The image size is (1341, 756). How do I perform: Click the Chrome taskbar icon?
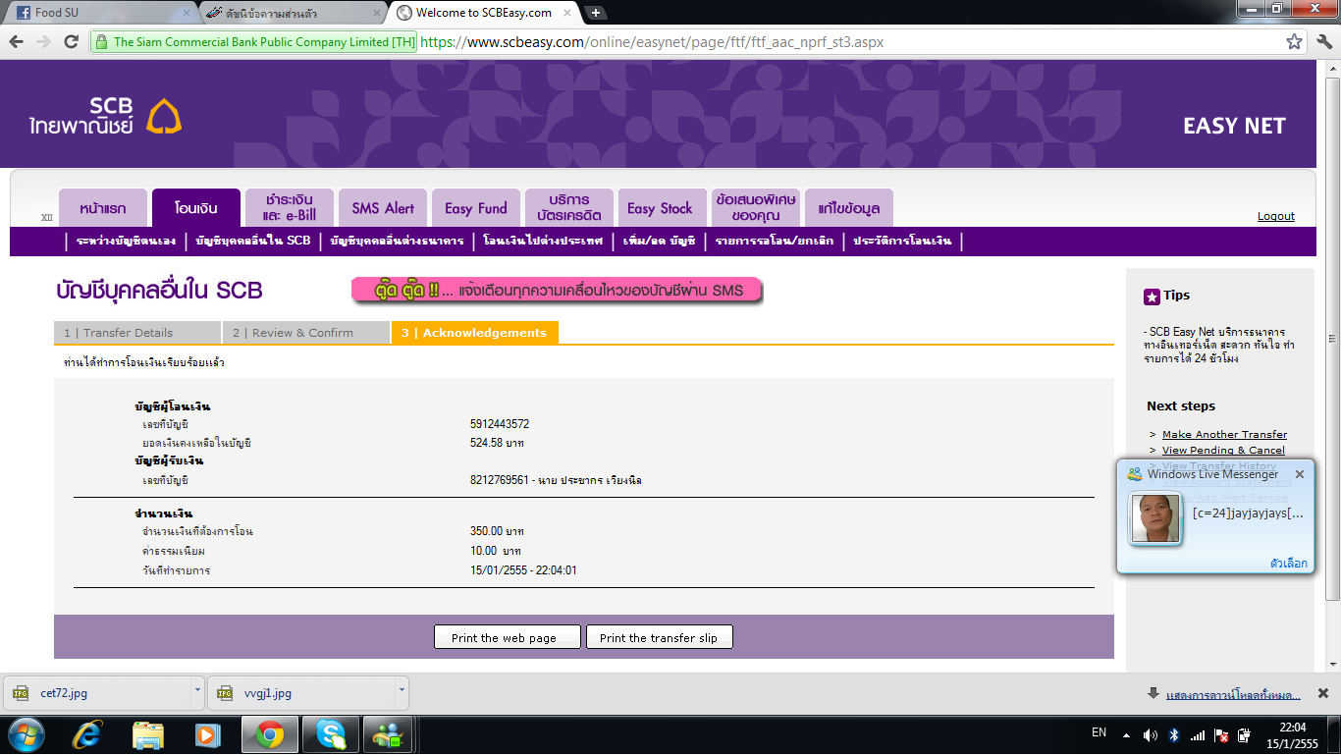pos(270,734)
